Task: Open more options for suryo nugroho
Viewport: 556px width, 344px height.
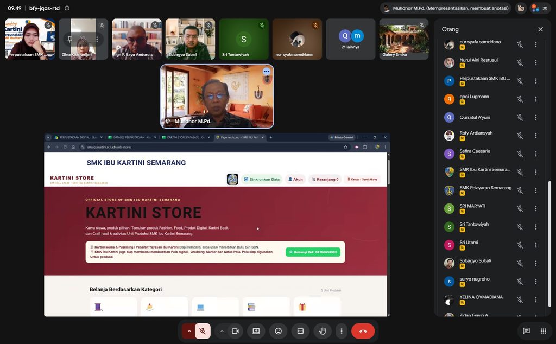Action: click(535, 282)
